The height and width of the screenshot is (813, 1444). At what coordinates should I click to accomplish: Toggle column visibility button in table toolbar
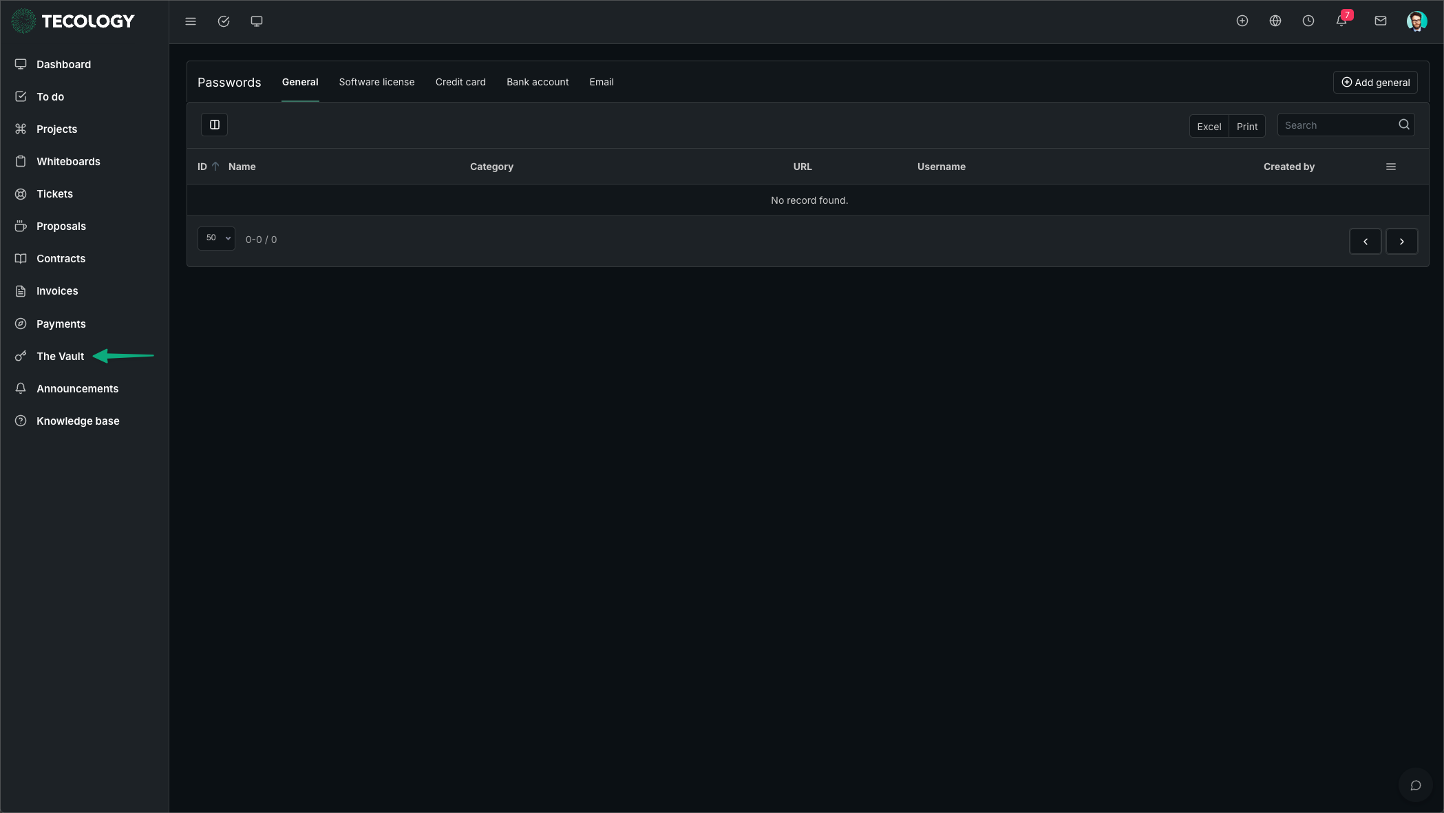(215, 125)
